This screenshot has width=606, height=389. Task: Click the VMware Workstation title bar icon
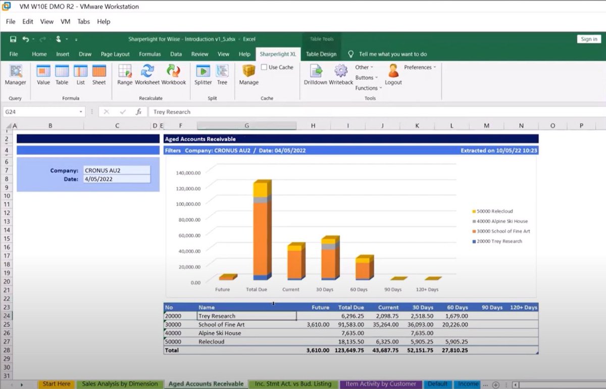coord(7,7)
